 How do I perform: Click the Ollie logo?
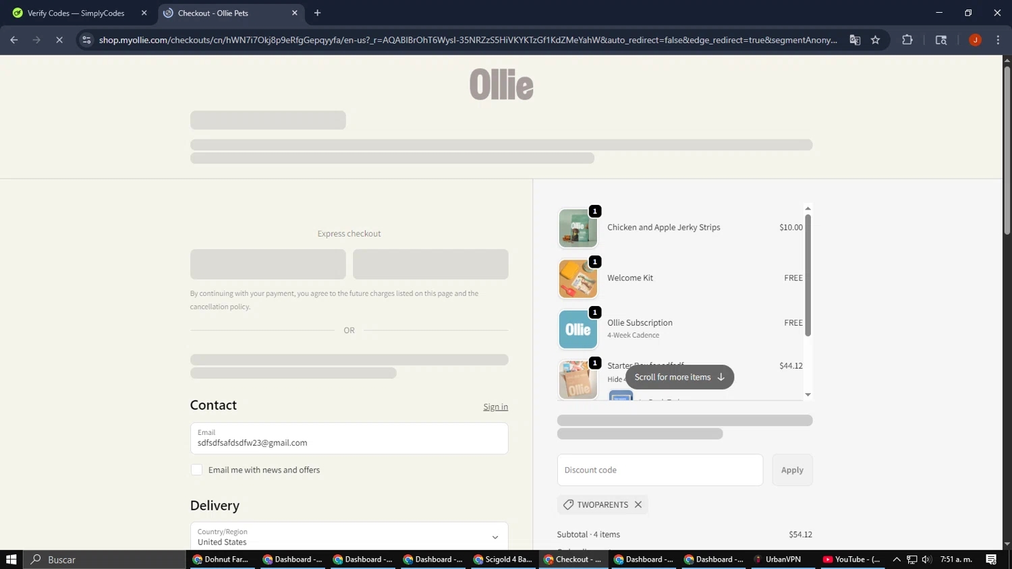coord(501,84)
